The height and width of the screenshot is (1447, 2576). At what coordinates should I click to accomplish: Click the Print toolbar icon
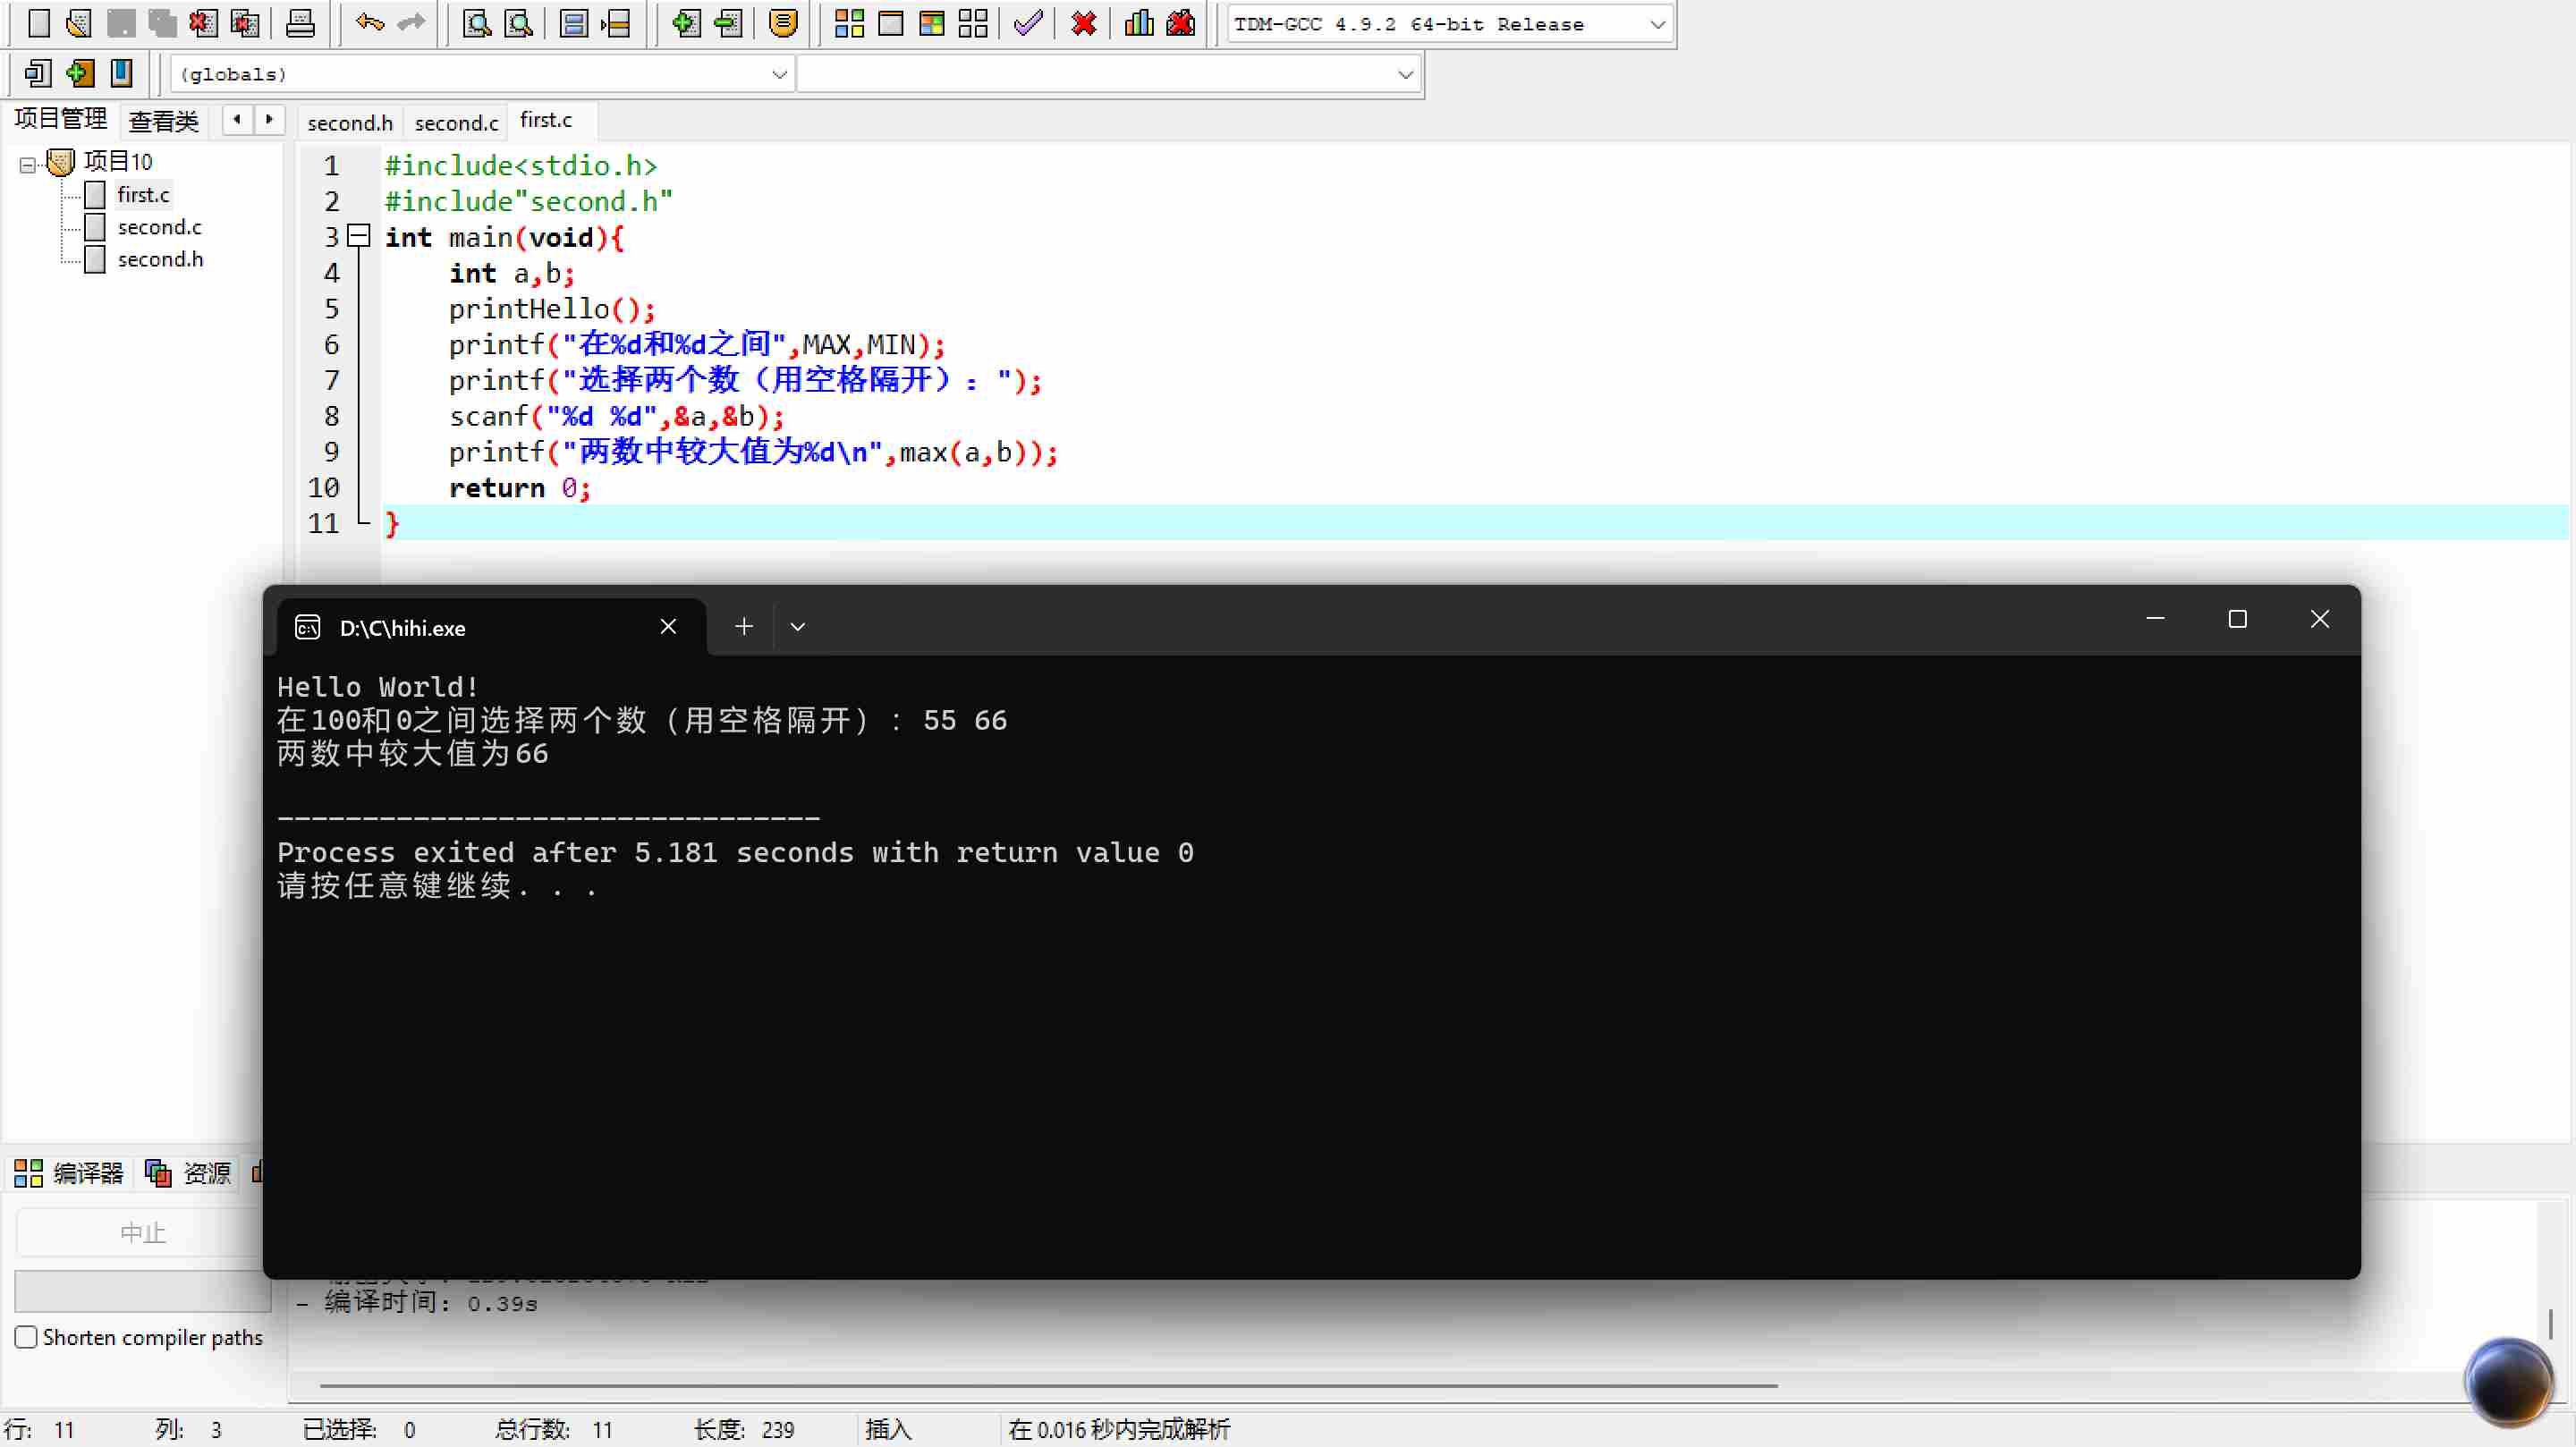300,23
